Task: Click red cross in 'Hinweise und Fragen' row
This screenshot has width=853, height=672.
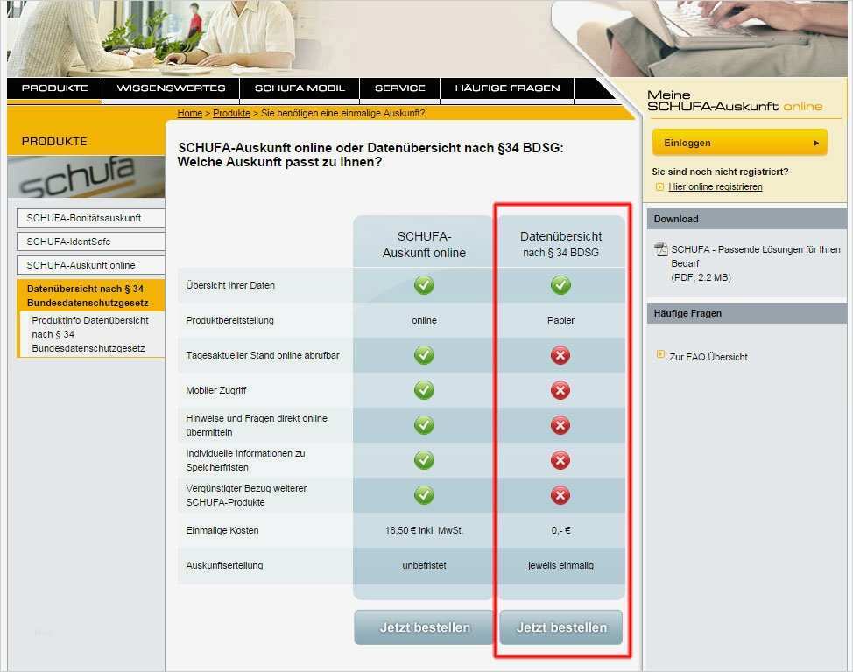Action: point(560,425)
